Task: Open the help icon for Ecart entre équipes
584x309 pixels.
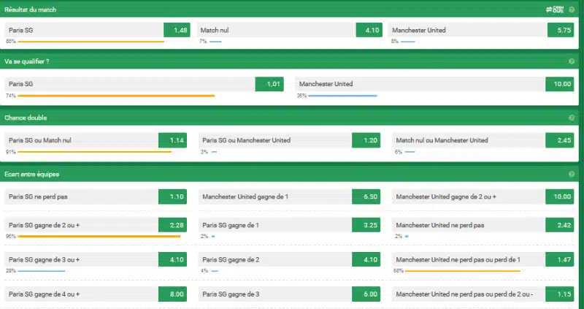Action: pos(572,174)
